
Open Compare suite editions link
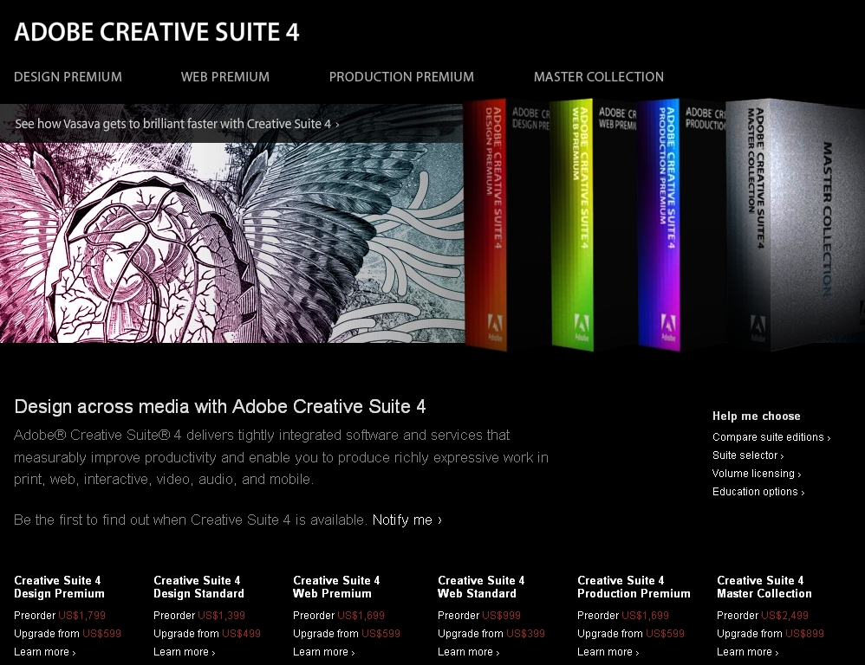pos(771,437)
